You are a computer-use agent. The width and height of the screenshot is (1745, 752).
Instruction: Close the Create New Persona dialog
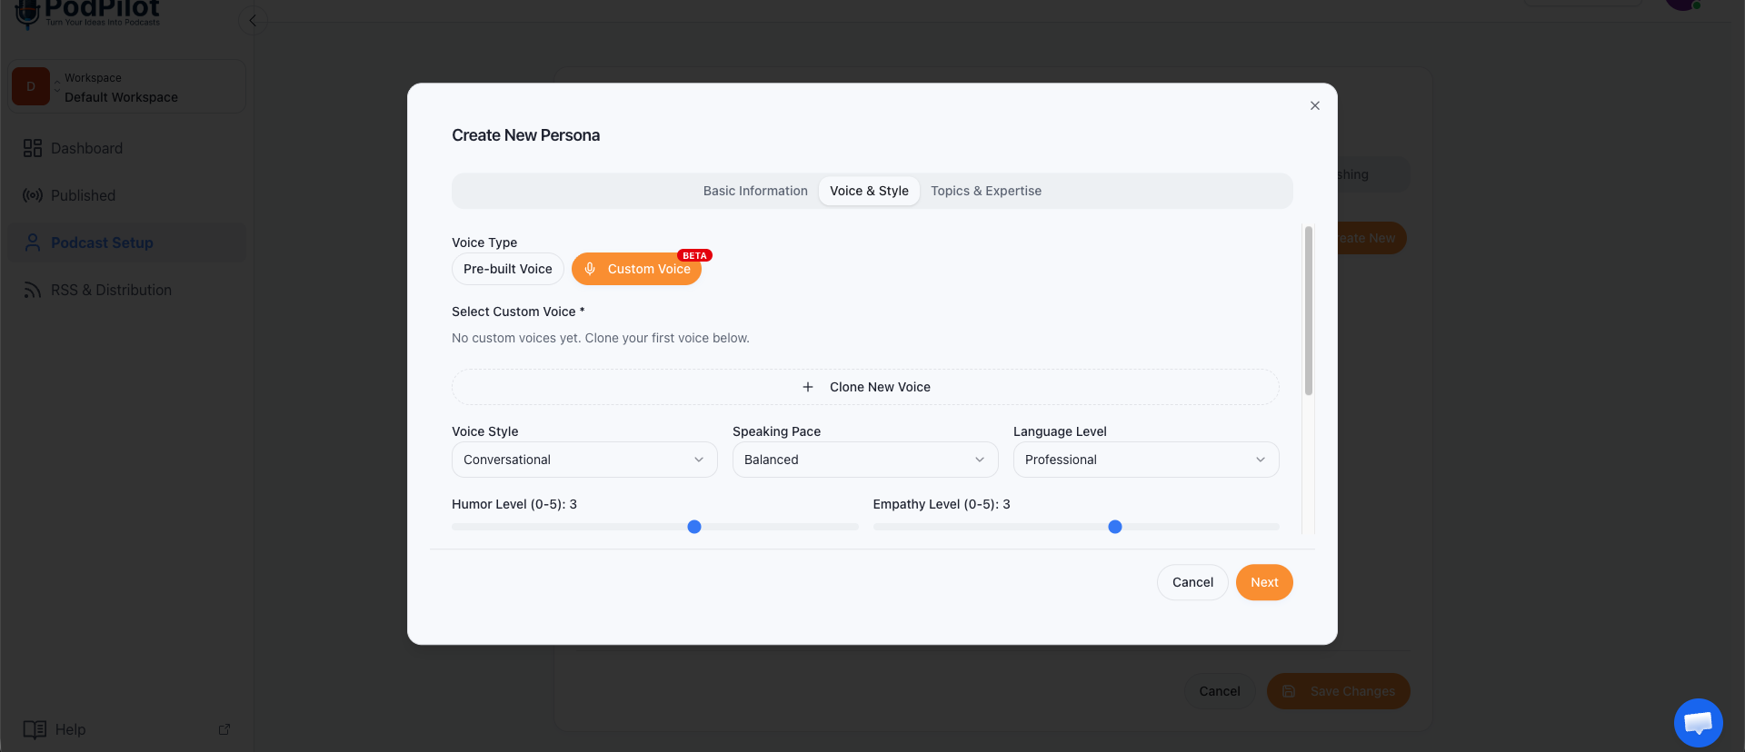pyautogui.click(x=1314, y=105)
